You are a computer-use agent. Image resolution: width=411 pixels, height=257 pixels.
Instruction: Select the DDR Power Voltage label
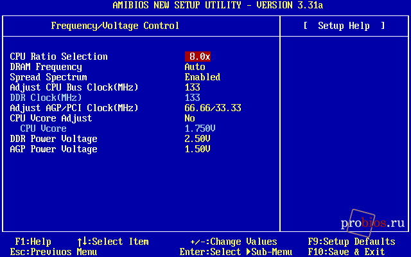[53, 139]
